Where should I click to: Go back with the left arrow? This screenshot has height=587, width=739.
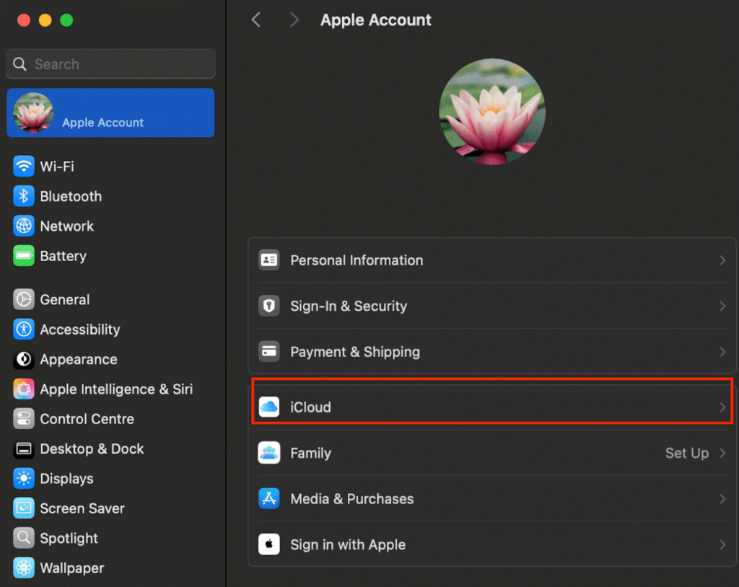(256, 19)
